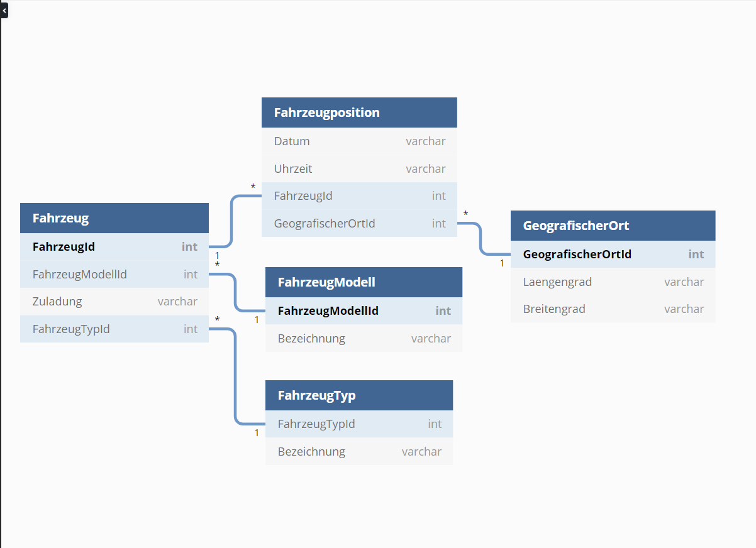
Task: Click the FahrzeugId field in Fahrzeug table
Action: (x=114, y=246)
